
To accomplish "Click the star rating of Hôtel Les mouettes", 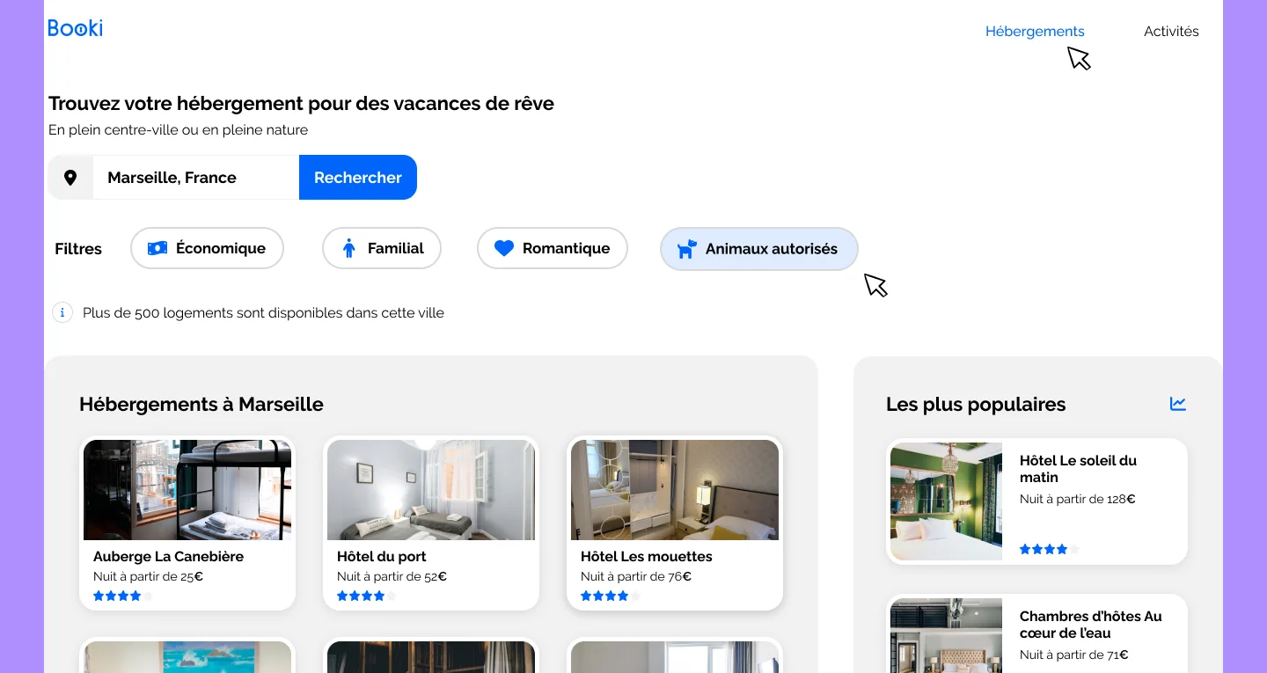I will (x=611, y=596).
